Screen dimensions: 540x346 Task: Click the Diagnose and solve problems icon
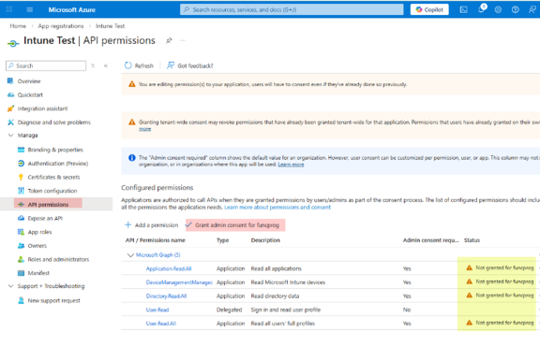(x=10, y=122)
